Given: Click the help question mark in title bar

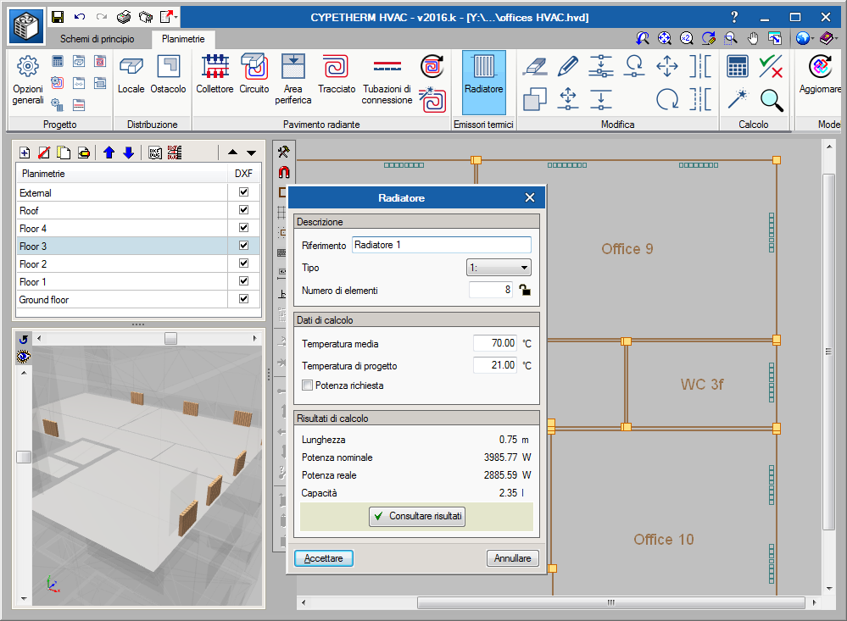Looking at the screenshot, I should point(734,17).
